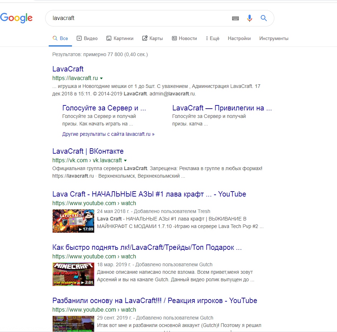337x332 pixels.
Task: Click the Разбанили основу video thumbnail
Action: click(73, 324)
